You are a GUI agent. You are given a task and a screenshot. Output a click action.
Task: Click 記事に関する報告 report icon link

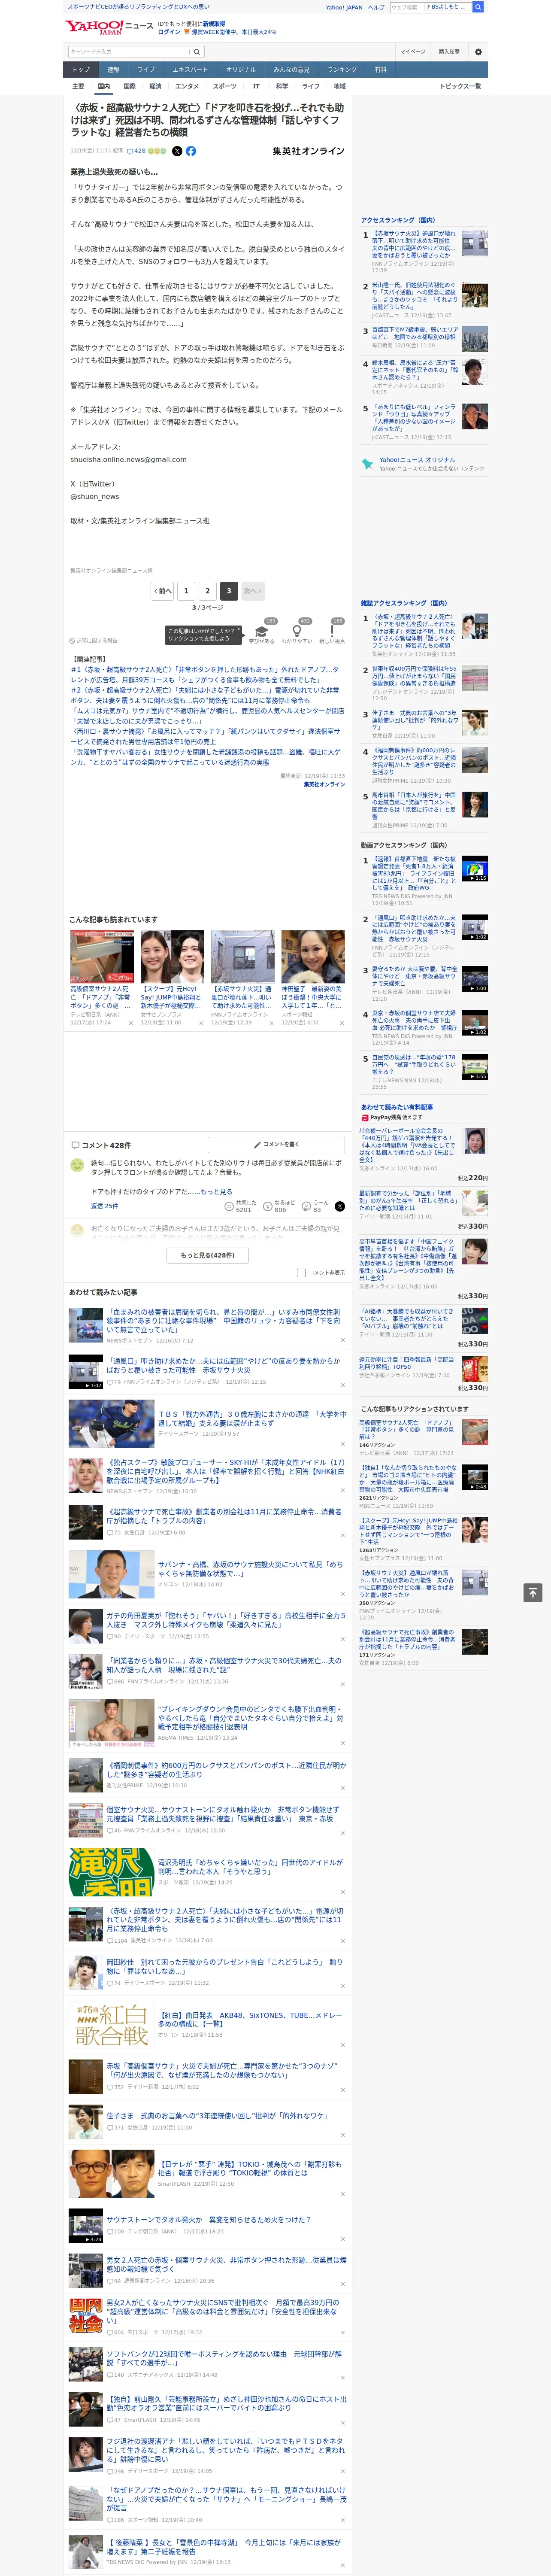(x=94, y=641)
